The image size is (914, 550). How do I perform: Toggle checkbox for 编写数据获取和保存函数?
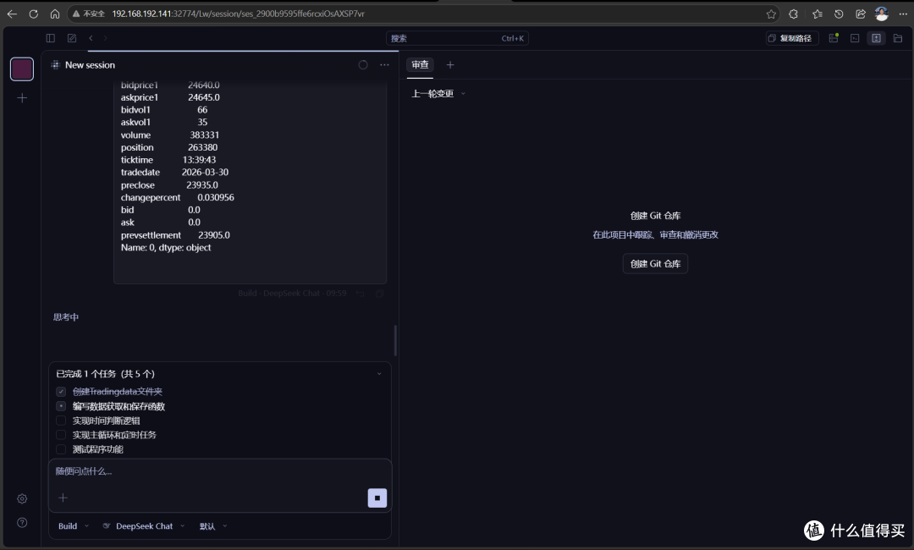point(61,406)
